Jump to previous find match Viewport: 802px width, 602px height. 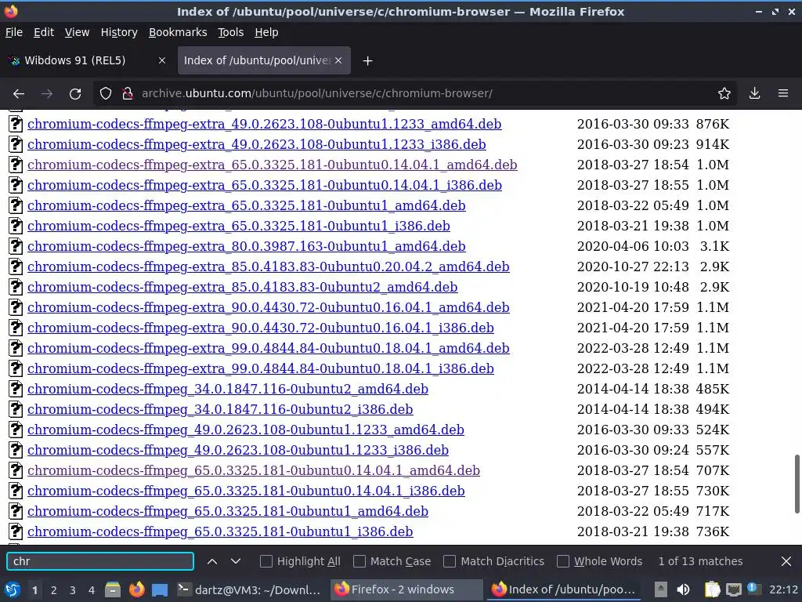212,561
